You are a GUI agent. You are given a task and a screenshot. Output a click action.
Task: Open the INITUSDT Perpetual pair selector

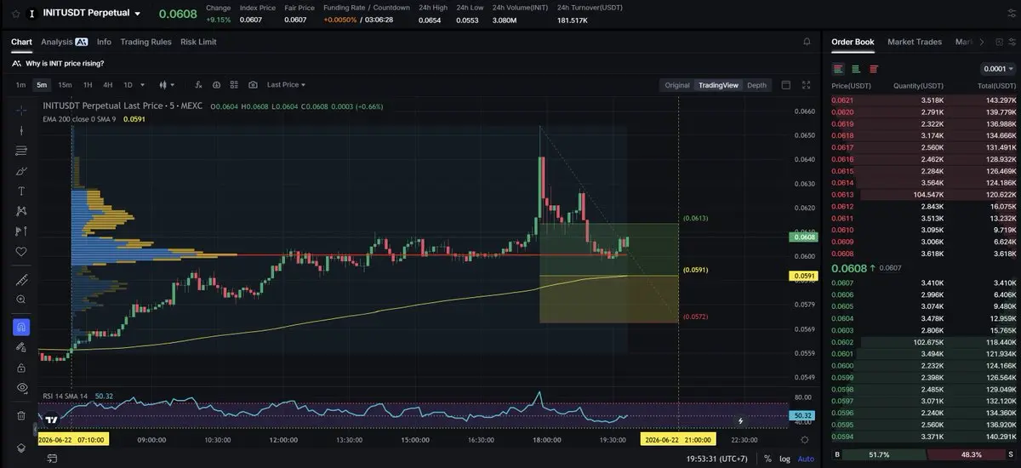(x=92, y=14)
